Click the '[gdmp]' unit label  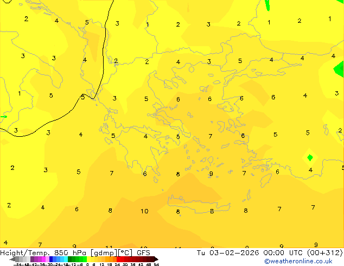click(x=104, y=253)
